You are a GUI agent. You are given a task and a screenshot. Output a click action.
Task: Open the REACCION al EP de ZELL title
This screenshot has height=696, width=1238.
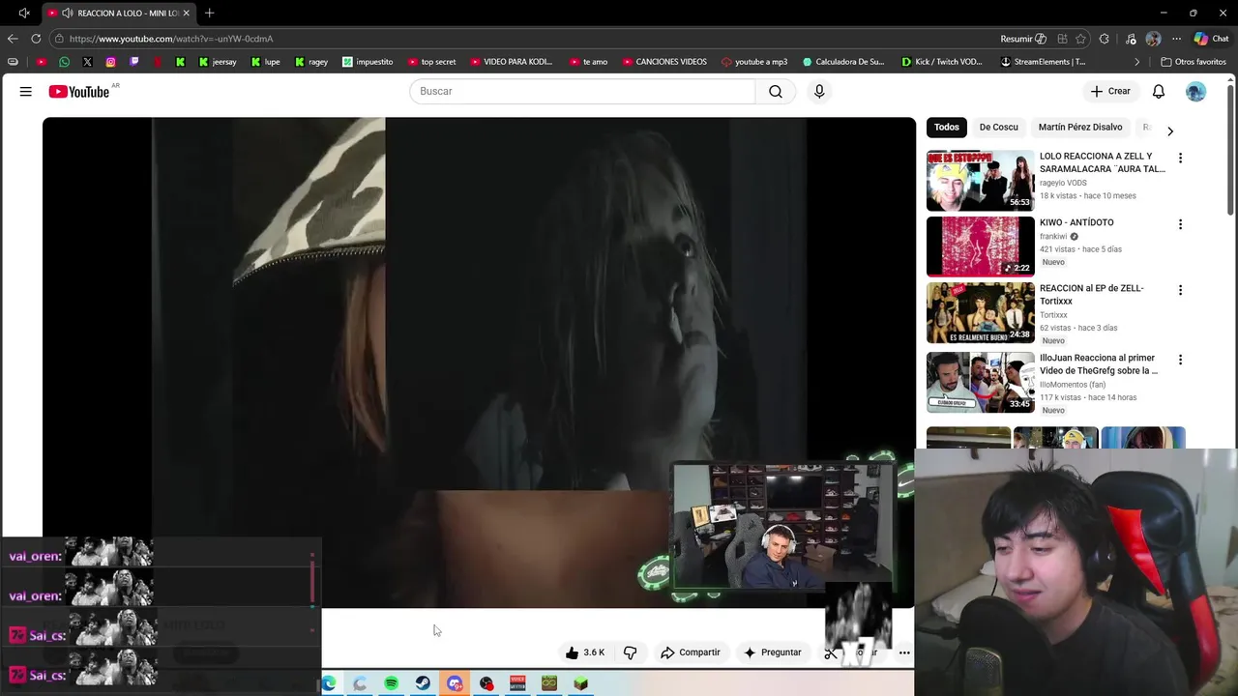(x=1092, y=294)
